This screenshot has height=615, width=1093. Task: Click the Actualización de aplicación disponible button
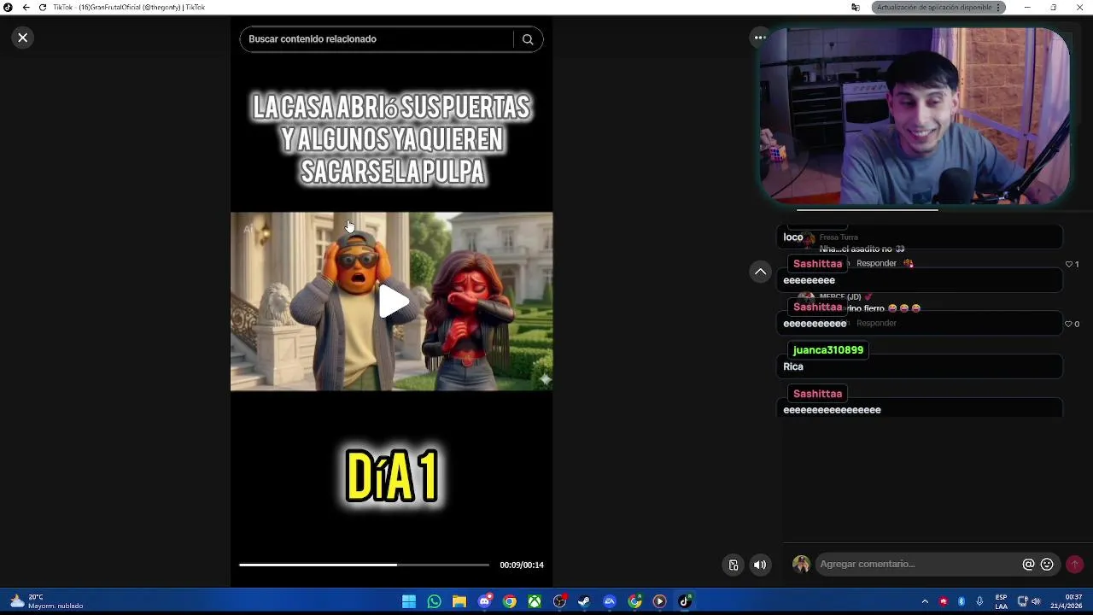(934, 7)
